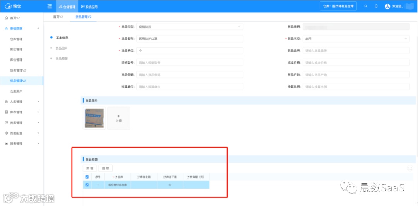Image resolution: width=418 pixels, height=206 pixels.
Task: Uncheck the row 1 checkbox for 医疗耗材总仓库
Action: coord(87,185)
